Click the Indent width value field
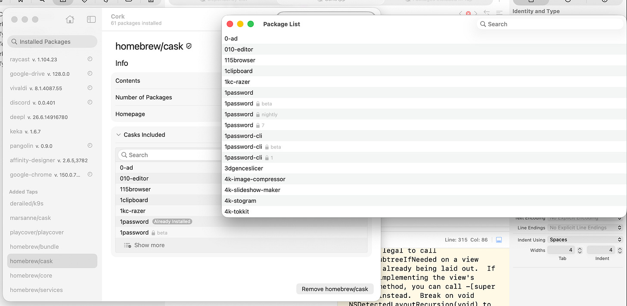Viewport: 627px width, 306px height. (601, 250)
